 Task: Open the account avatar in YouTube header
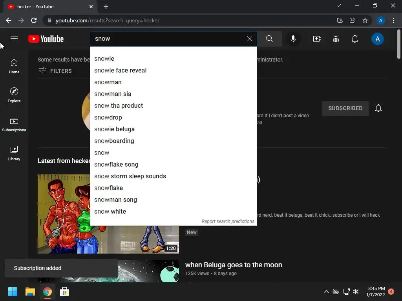click(x=377, y=39)
